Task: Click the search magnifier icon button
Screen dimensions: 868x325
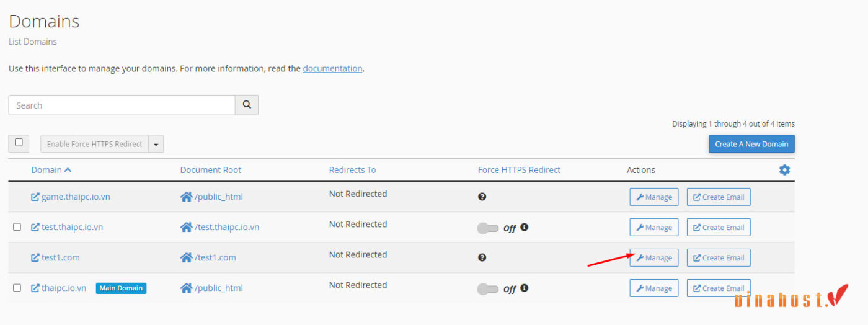Action: (247, 105)
